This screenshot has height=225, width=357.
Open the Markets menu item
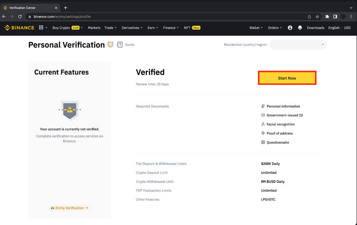point(94,28)
